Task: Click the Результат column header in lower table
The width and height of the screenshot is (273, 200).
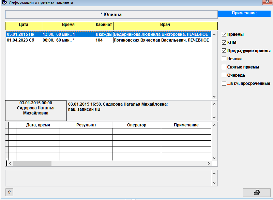Action: 86,125
